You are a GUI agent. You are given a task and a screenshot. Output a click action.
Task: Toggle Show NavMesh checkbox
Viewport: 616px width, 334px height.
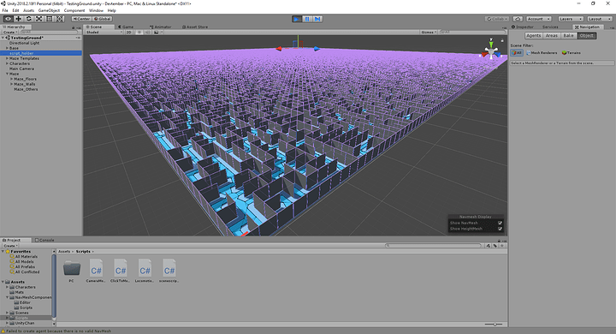pyautogui.click(x=500, y=223)
